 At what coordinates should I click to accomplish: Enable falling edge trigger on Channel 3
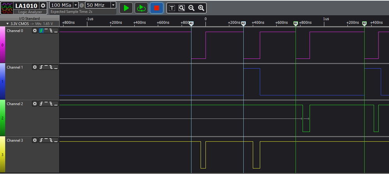[x=51, y=140]
